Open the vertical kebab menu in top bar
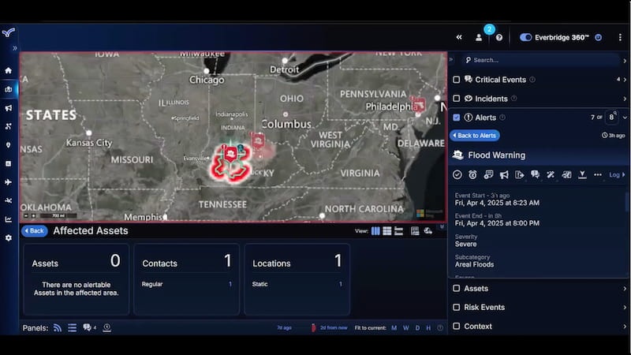This screenshot has width=631, height=355. coord(619,37)
